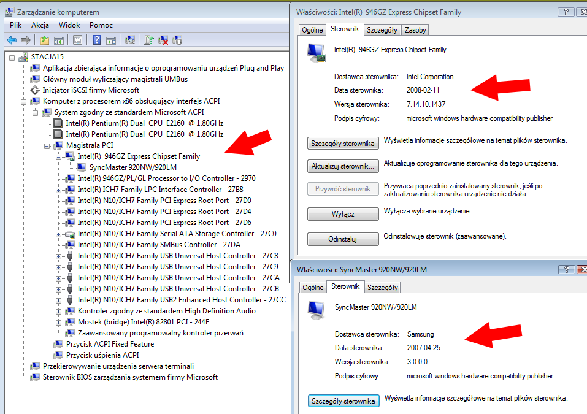Image resolution: width=587 pixels, height=414 pixels.
Task: Click the USB Universal Host Controller 27C8 plug icon
Action: click(70, 256)
